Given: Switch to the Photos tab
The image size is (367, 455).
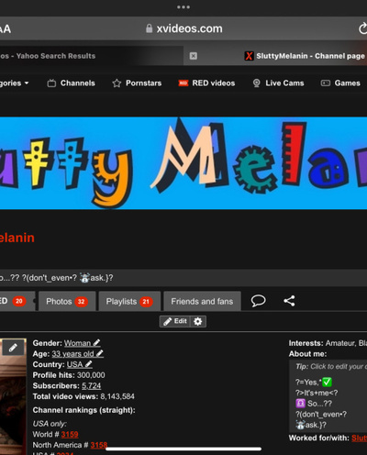Looking at the screenshot, I should (67, 302).
